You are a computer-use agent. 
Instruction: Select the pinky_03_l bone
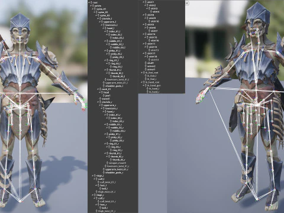pos(118,57)
